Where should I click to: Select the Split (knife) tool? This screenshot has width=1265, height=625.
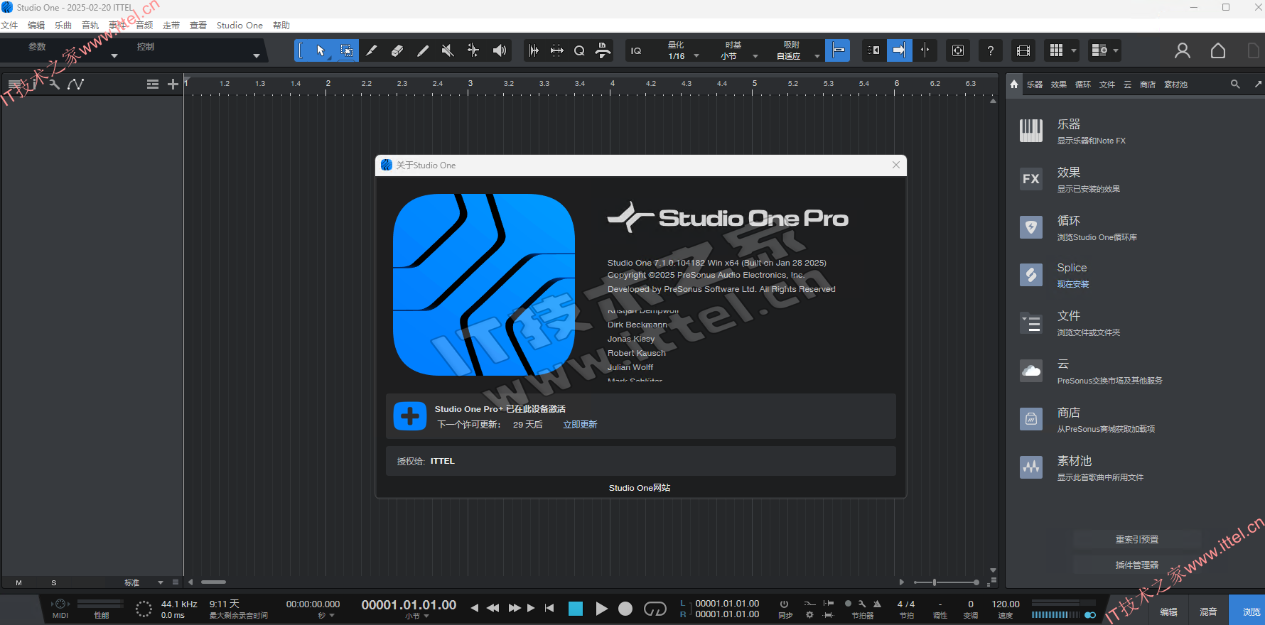pos(371,50)
